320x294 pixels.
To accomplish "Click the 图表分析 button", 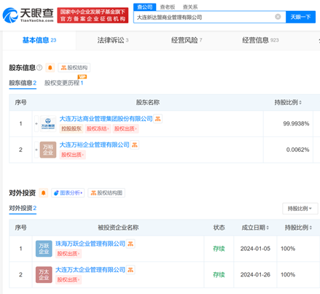I will point(68,193).
